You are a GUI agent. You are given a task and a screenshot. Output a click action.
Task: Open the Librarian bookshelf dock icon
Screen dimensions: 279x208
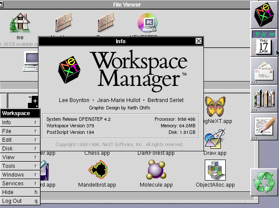(264, 99)
